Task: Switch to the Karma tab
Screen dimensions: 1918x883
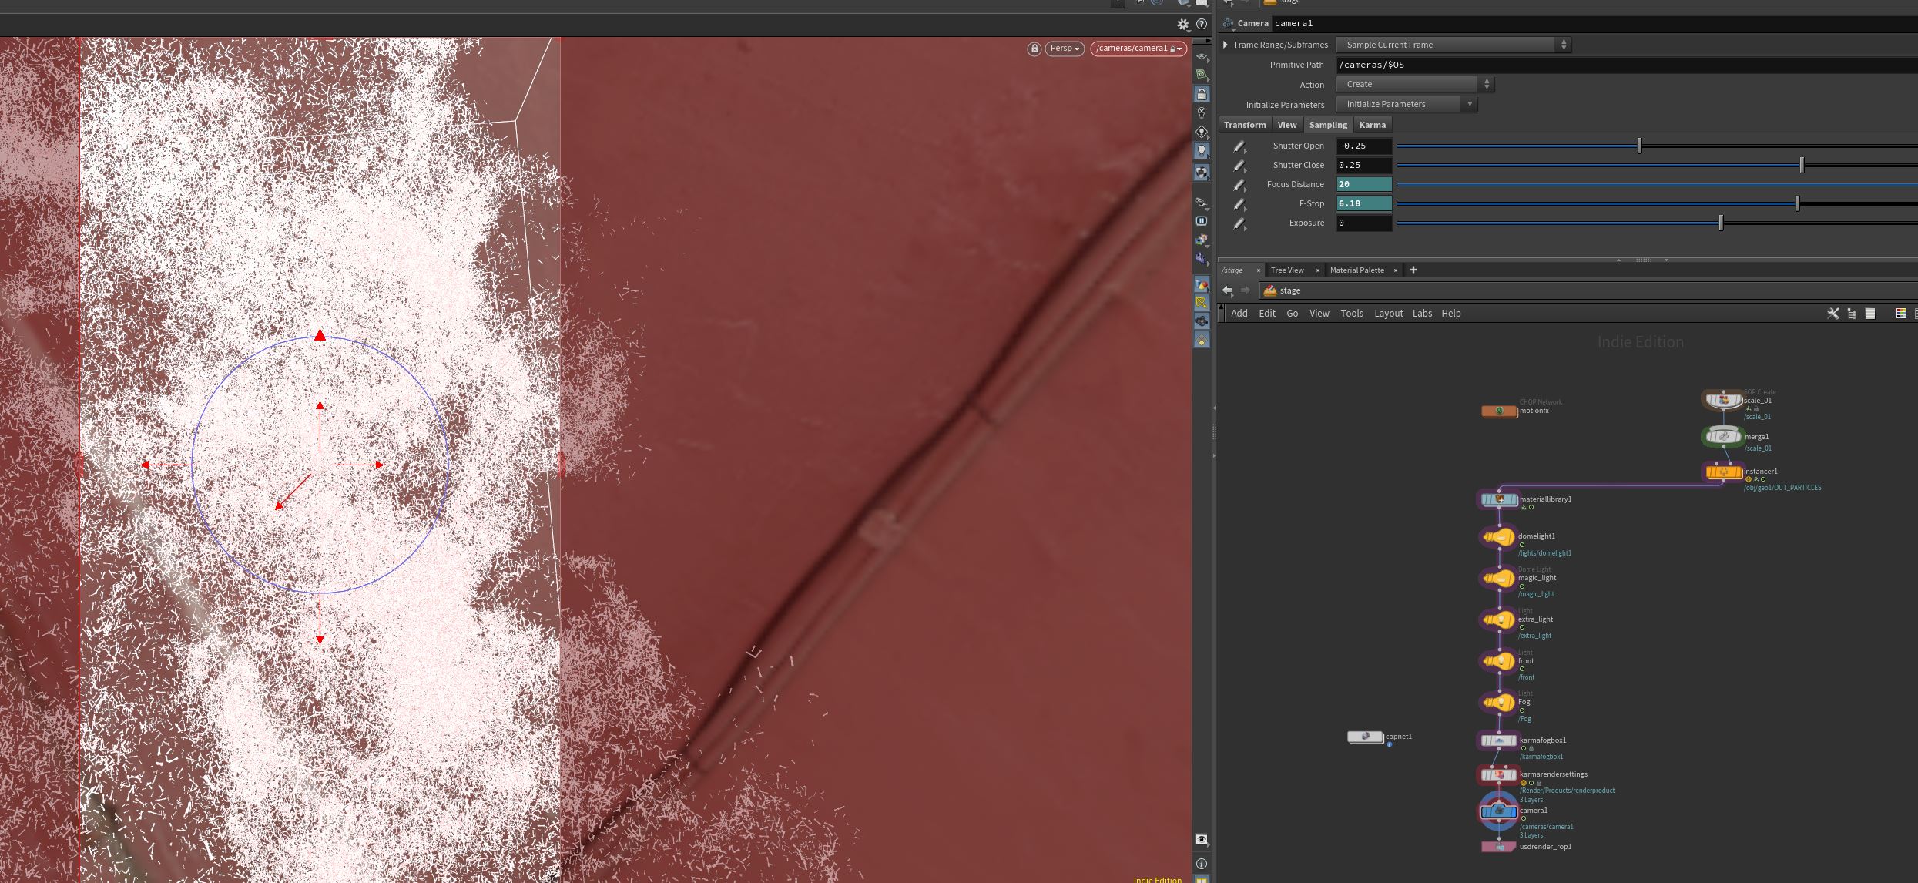Action: pyautogui.click(x=1372, y=125)
